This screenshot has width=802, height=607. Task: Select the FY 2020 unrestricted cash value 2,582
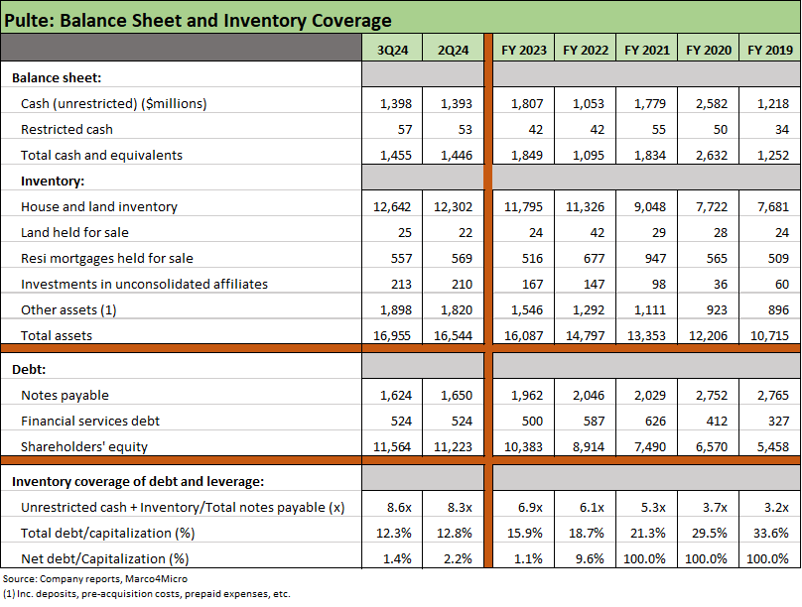pos(712,104)
